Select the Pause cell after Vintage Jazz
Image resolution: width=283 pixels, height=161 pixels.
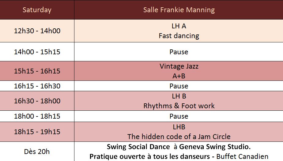point(179,86)
